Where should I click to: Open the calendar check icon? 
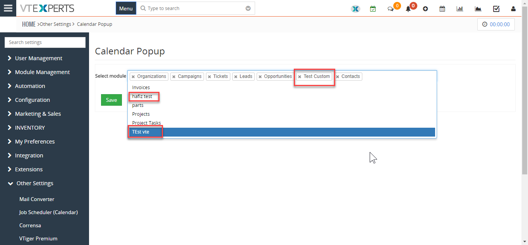click(373, 8)
